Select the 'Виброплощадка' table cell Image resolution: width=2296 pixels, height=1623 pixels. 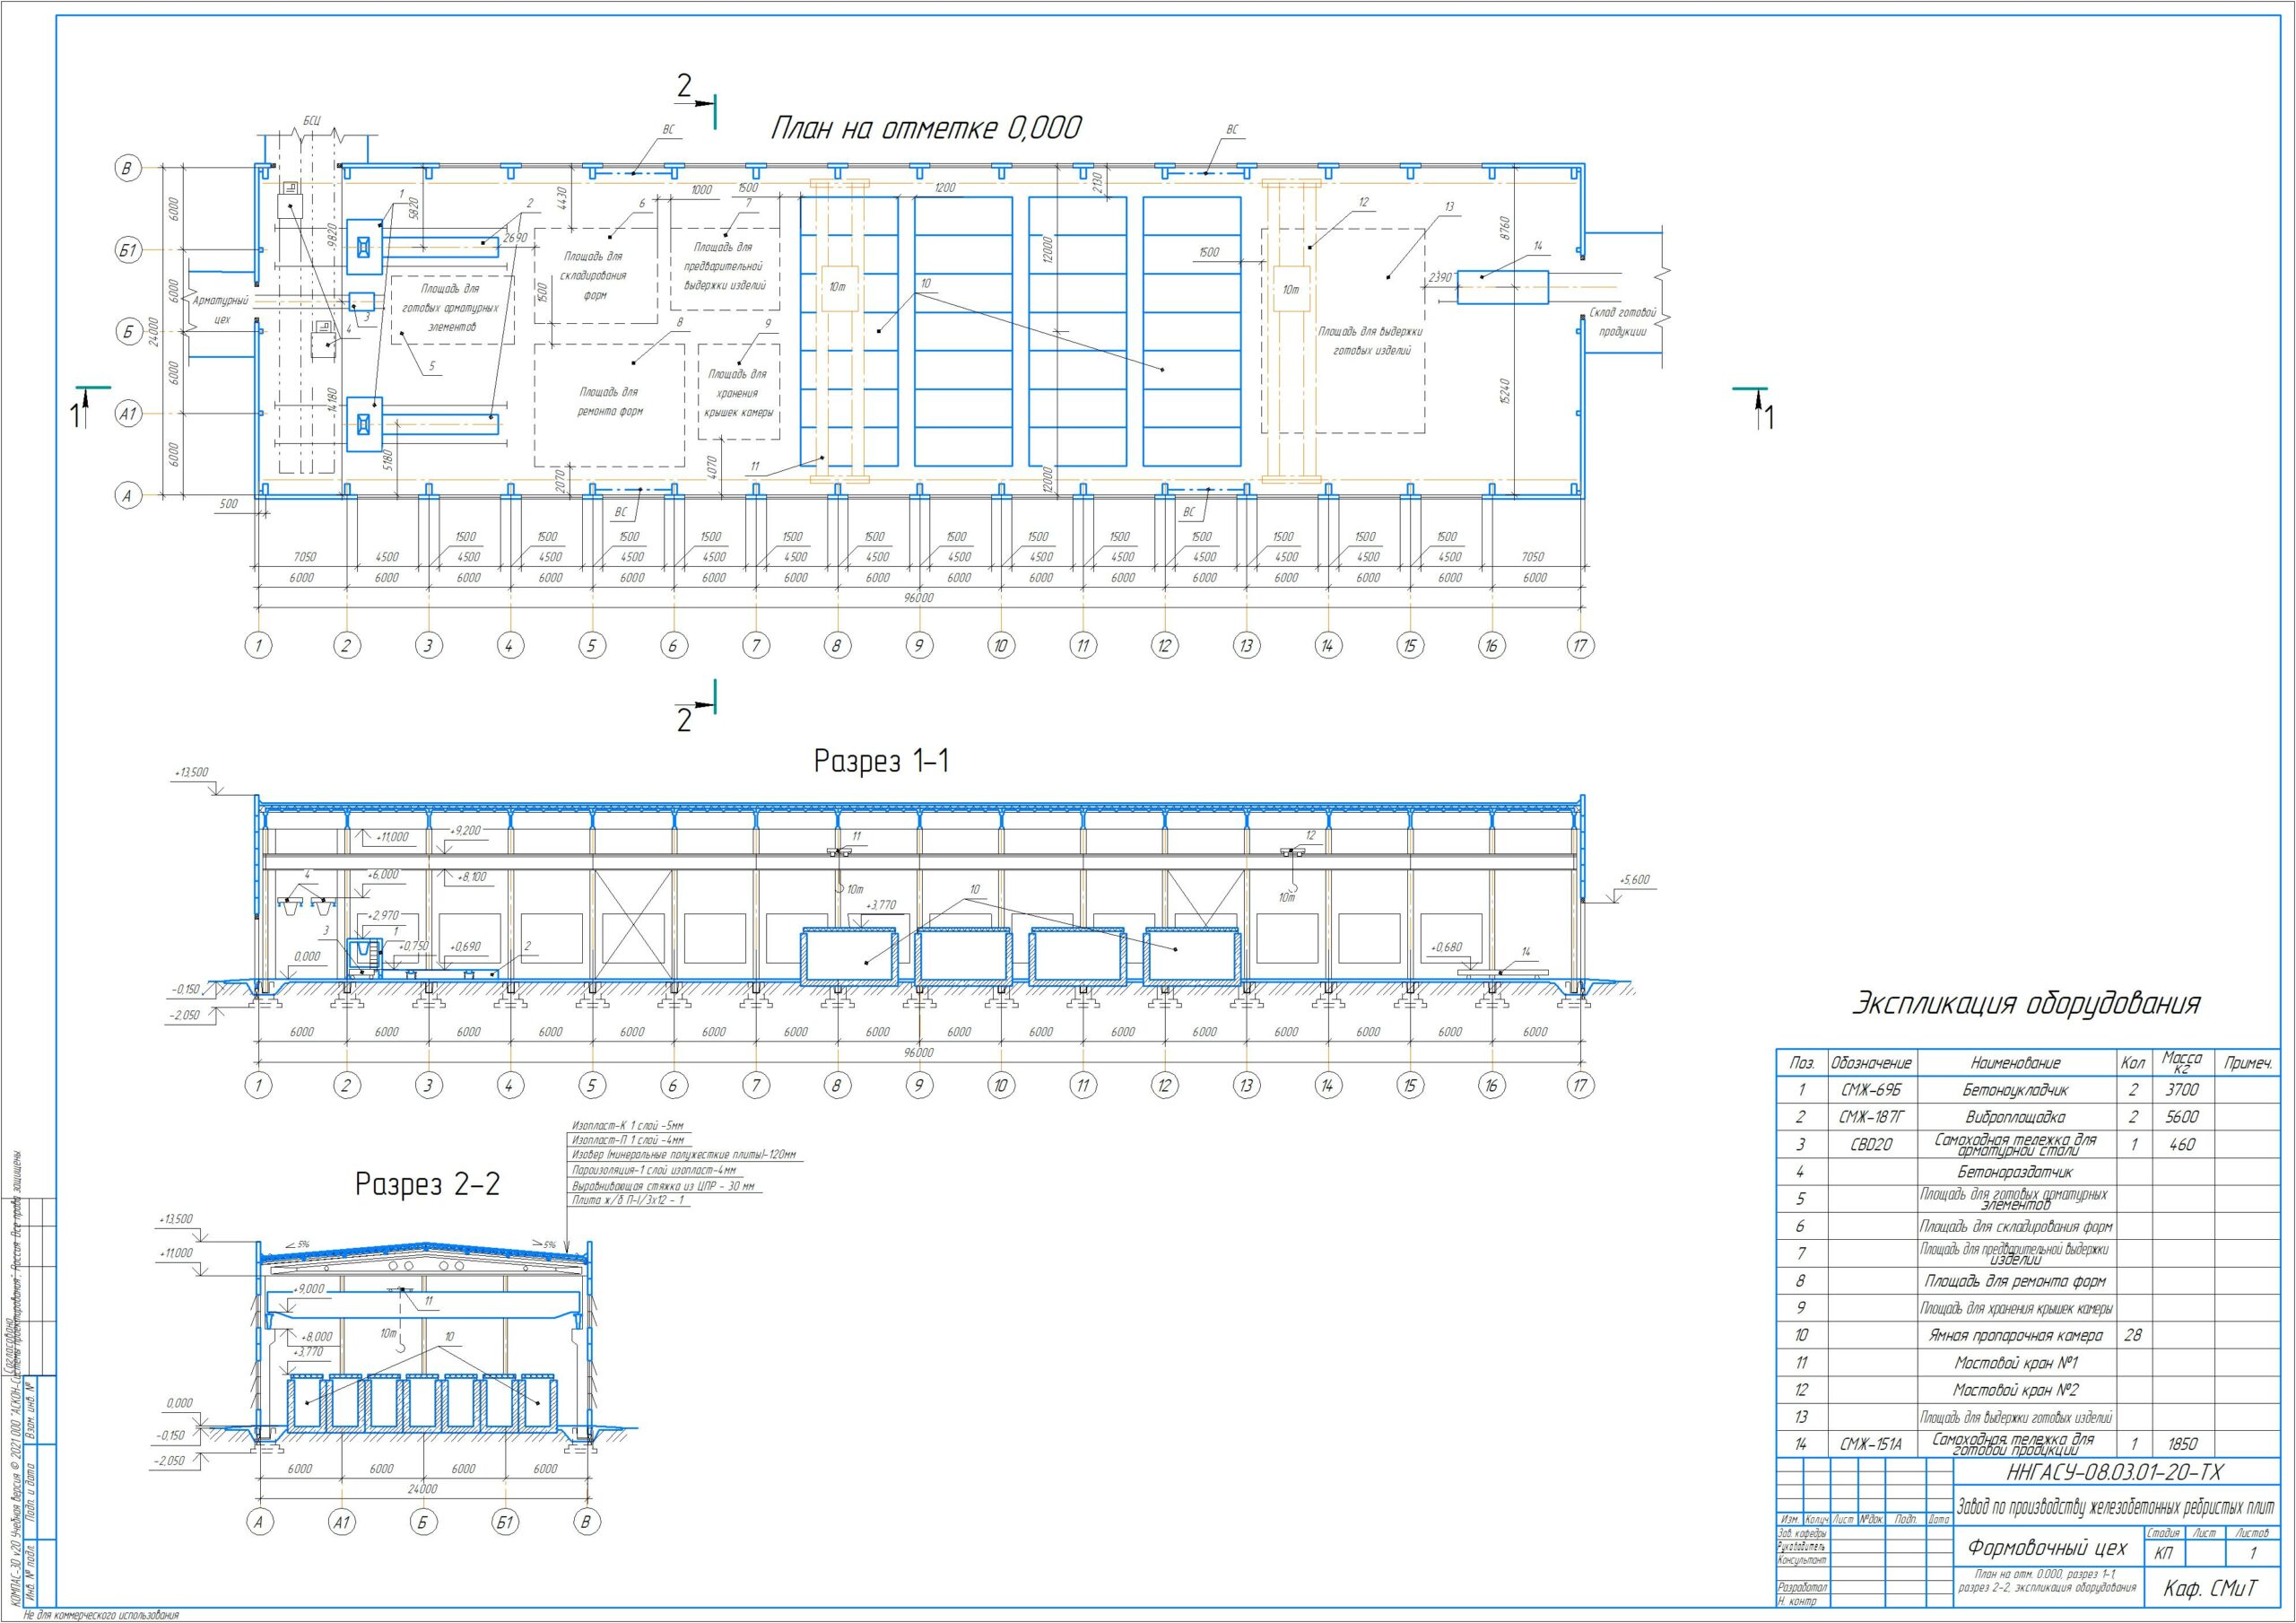pyautogui.click(x=2015, y=1118)
